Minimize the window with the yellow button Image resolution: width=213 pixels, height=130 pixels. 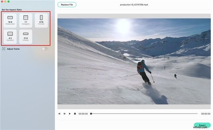[5, 1]
